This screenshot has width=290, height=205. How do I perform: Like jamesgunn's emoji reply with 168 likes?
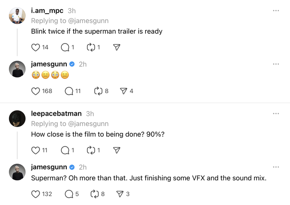[x=36, y=91]
